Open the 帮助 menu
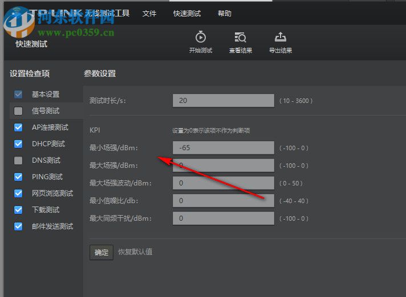406x297 pixels. [x=225, y=14]
